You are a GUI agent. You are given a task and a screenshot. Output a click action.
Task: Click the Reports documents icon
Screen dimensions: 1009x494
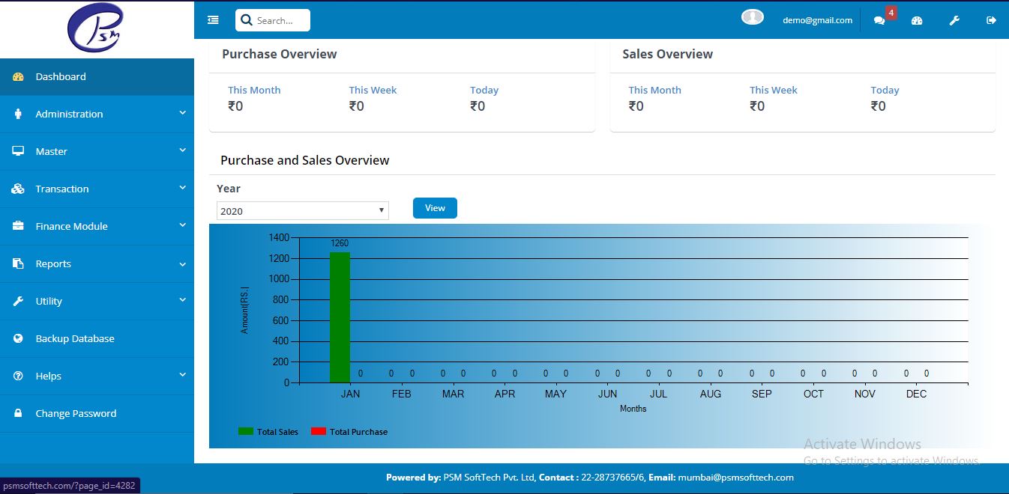coord(19,263)
